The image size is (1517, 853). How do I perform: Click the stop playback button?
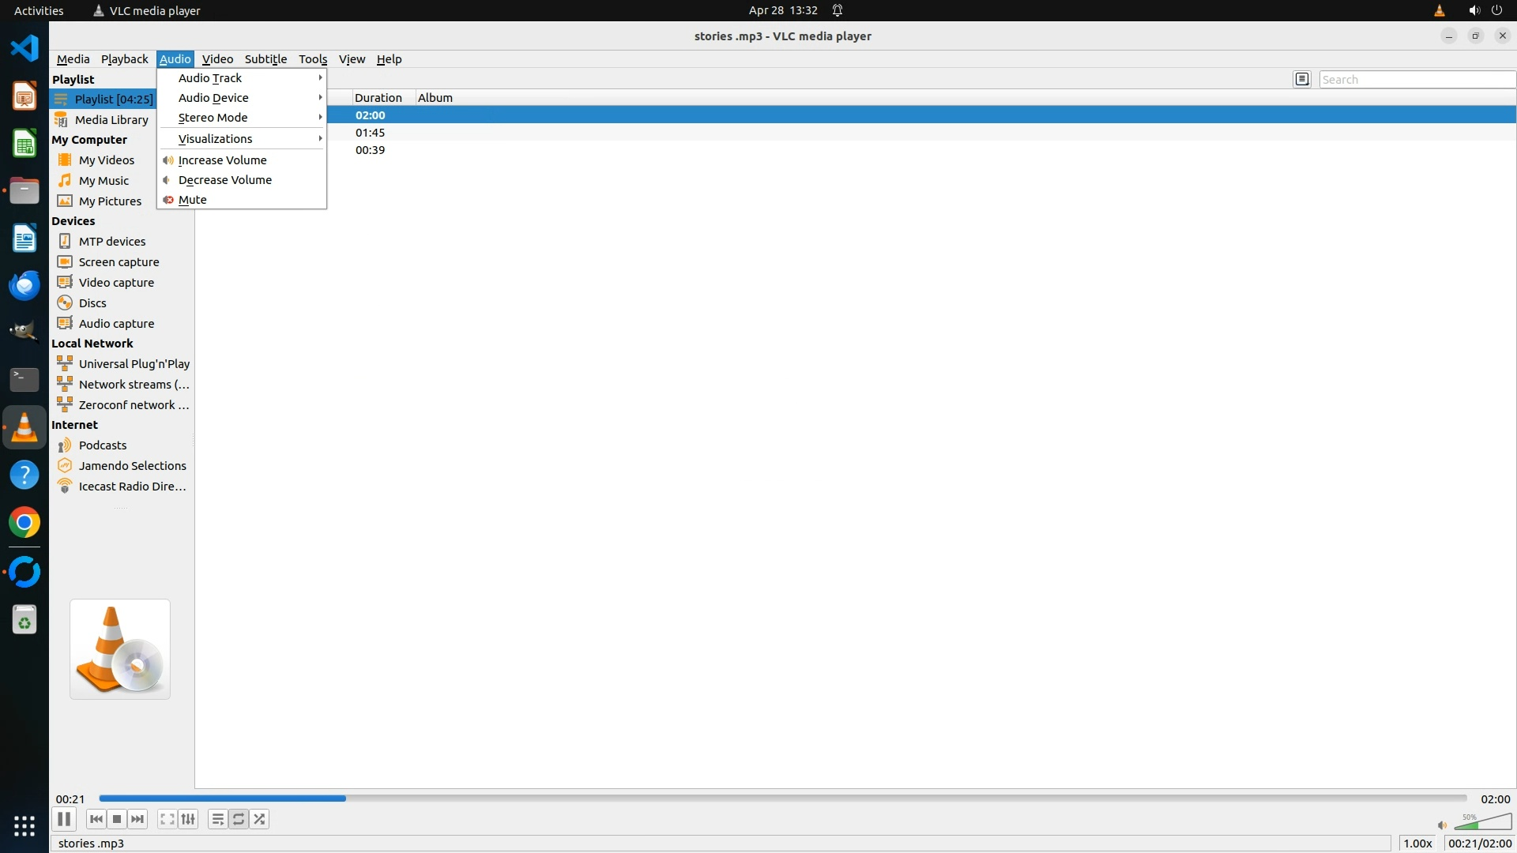[117, 819]
